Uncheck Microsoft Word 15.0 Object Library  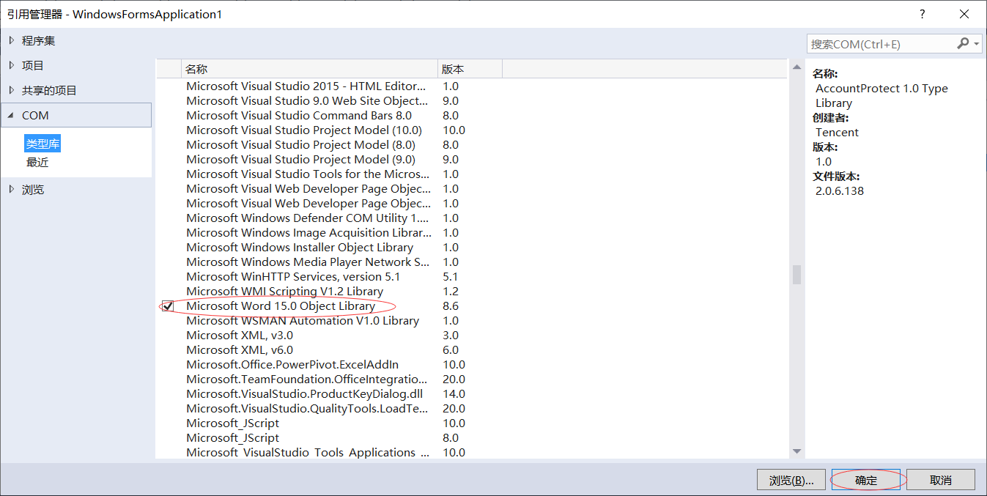(168, 306)
